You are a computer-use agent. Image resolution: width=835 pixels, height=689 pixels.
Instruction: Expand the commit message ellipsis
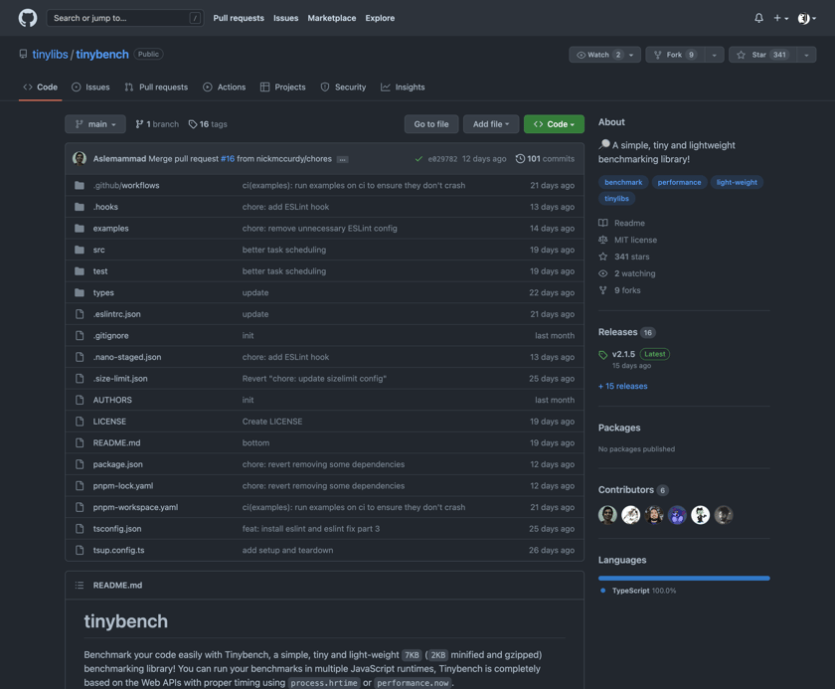342,159
